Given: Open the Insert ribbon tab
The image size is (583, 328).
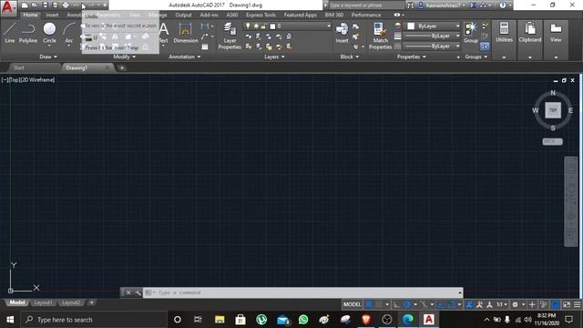Looking at the screenshot, I should pos(53,15).
